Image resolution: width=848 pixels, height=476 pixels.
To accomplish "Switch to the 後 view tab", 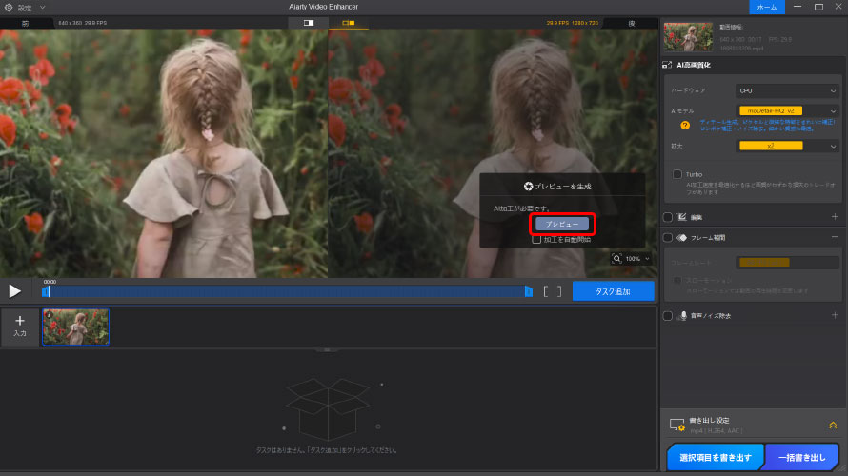I will (631, 23).
